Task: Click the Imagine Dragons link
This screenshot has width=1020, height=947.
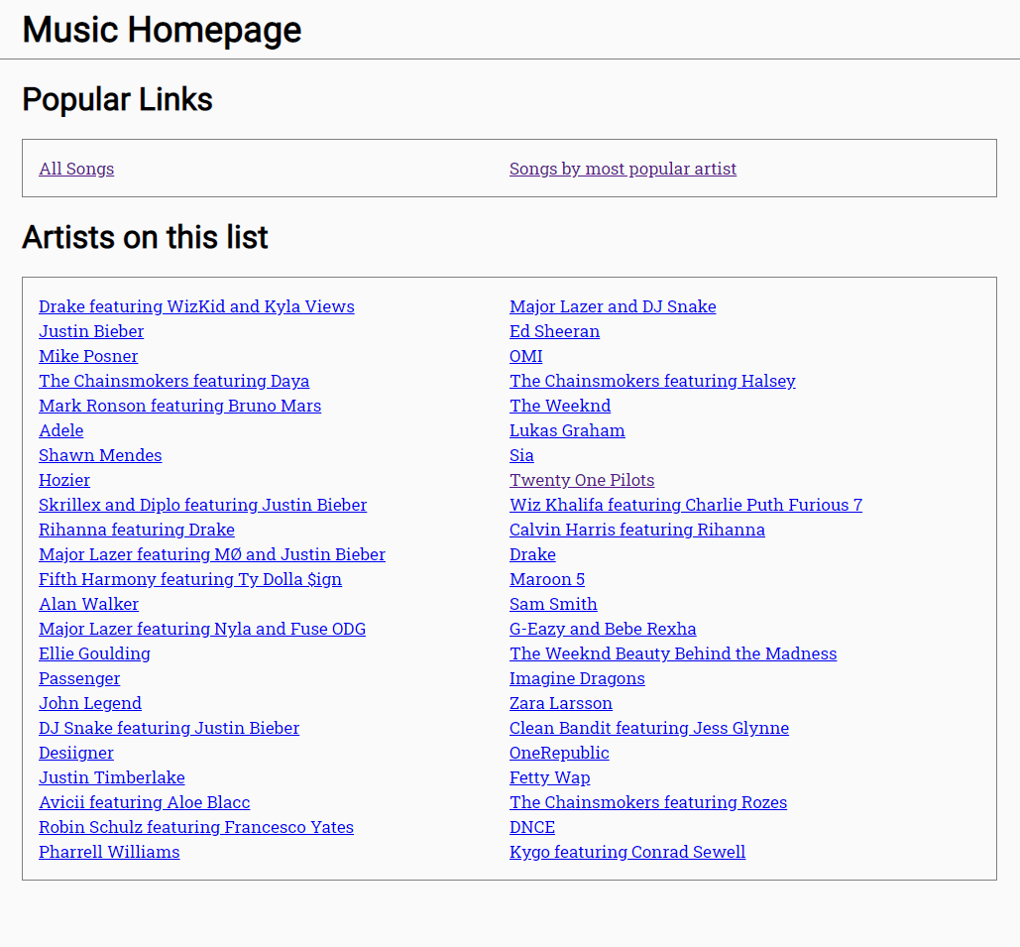Action: point(577,677)
